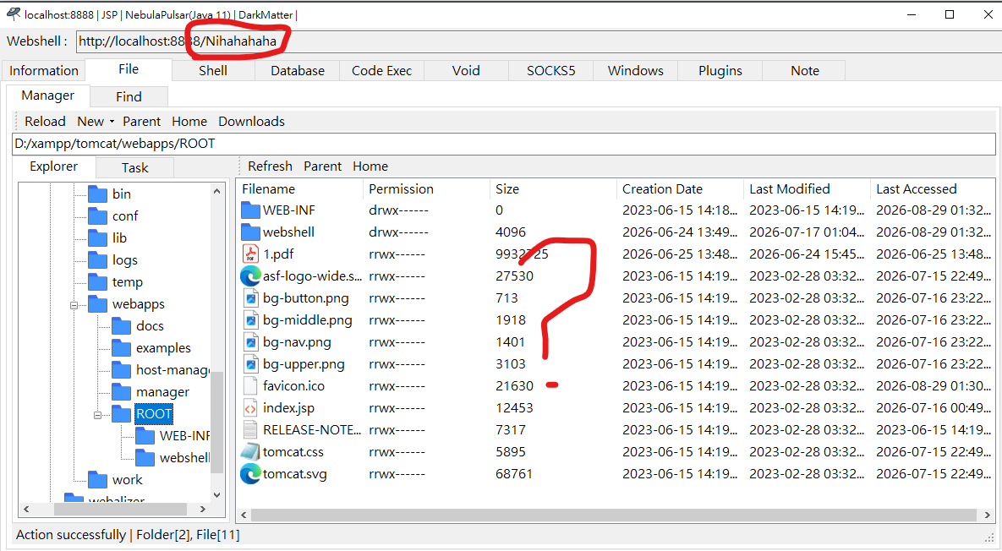Sort by Creation Date column header

coord(680,189)
